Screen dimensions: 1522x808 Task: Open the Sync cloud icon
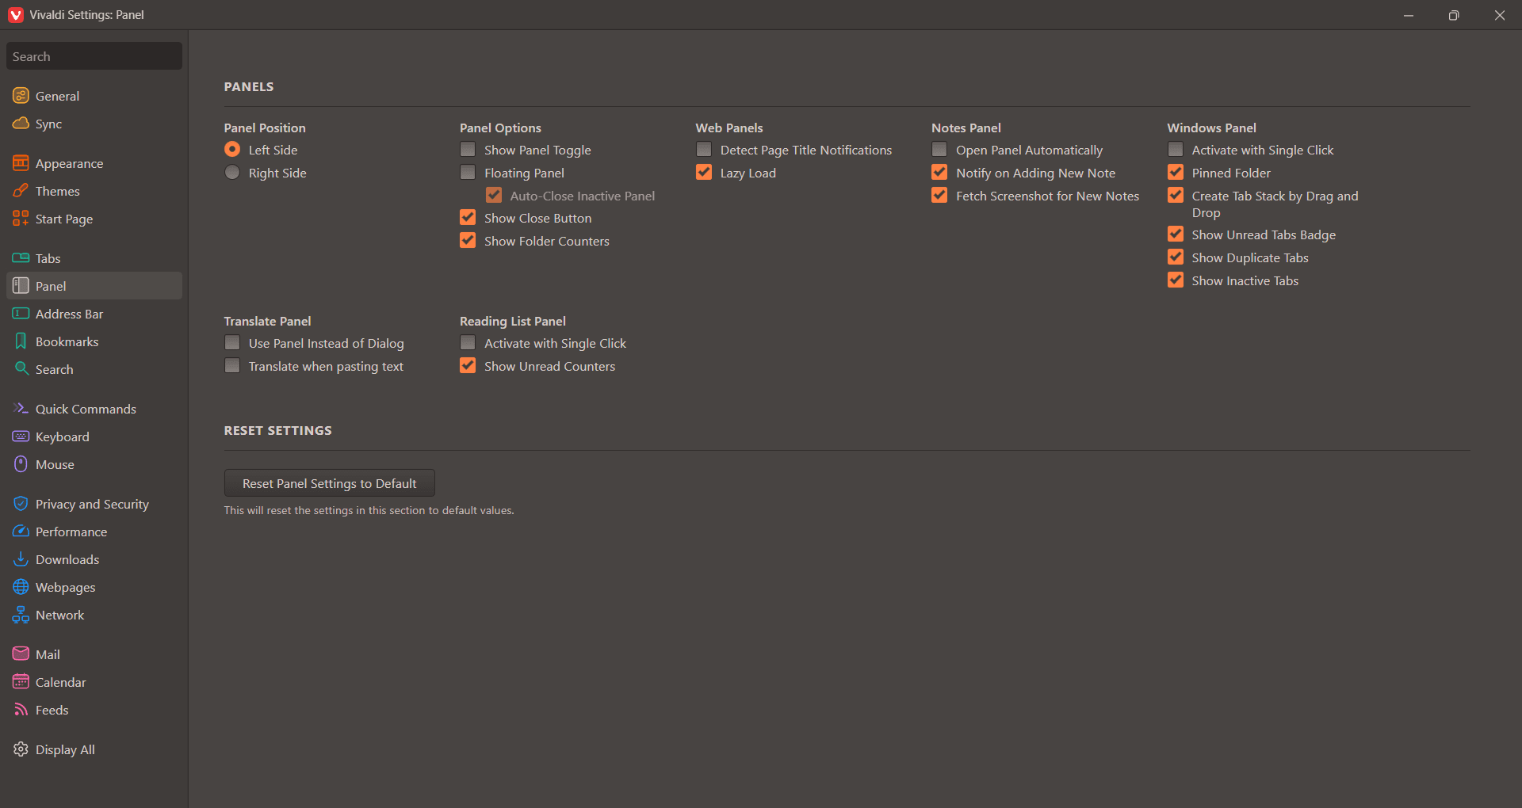click(x=21, y=124)
